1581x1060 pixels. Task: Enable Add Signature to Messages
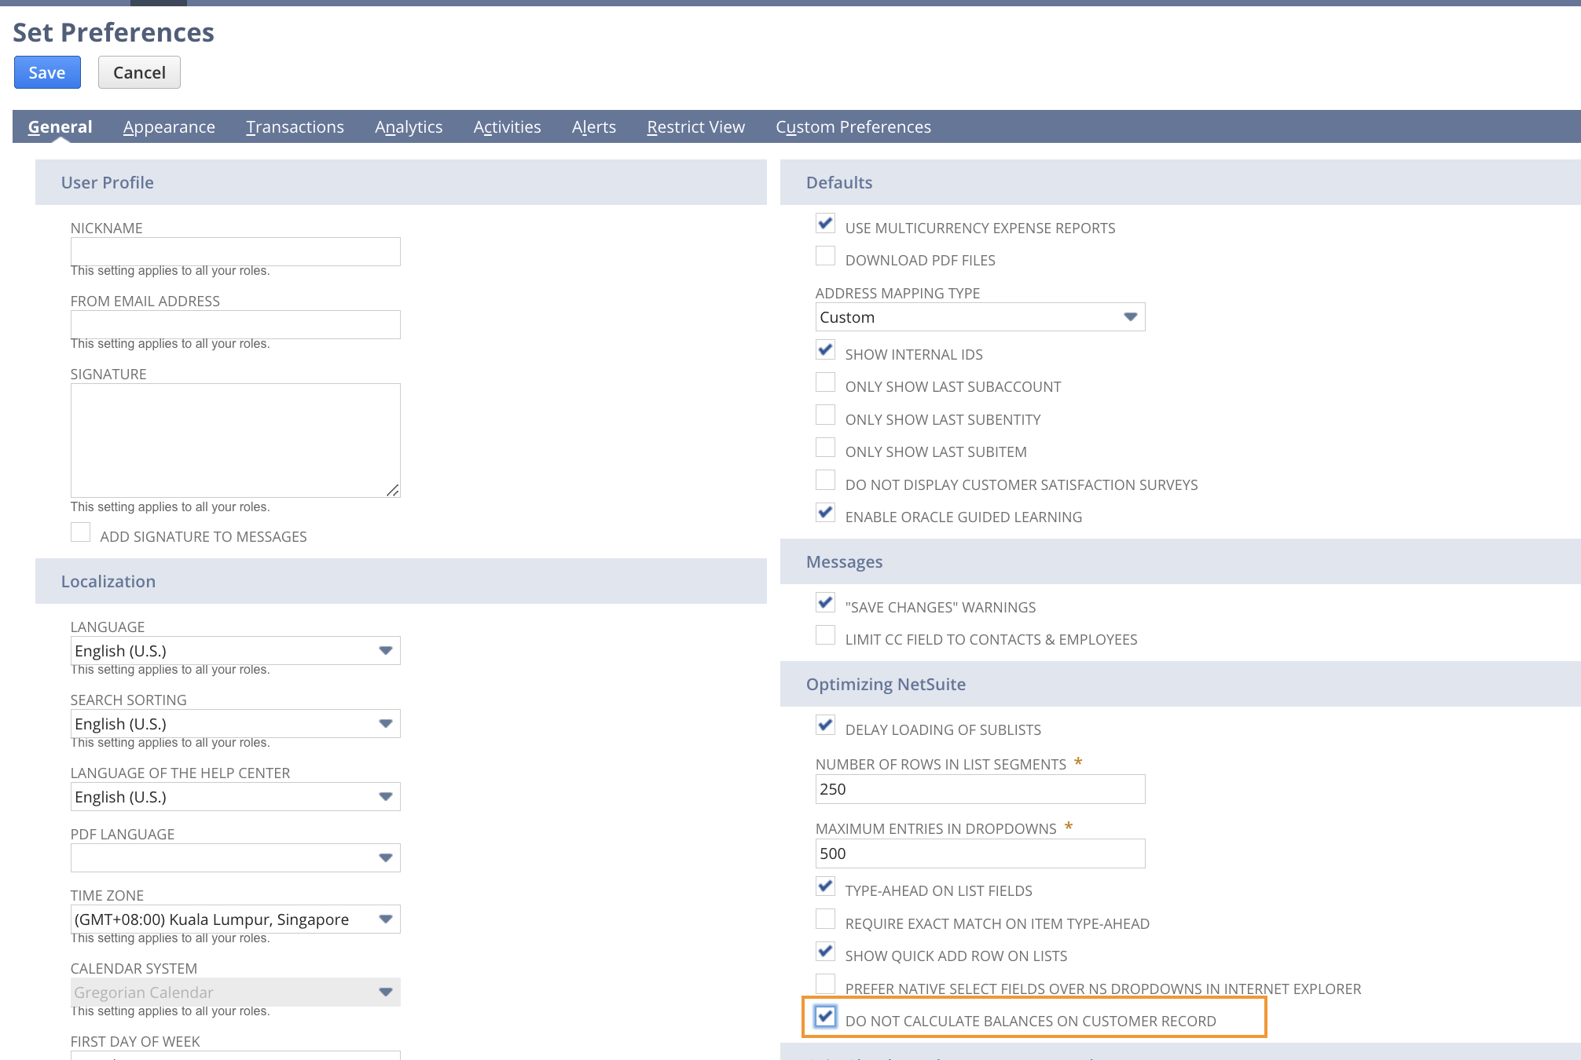[80, 532]
